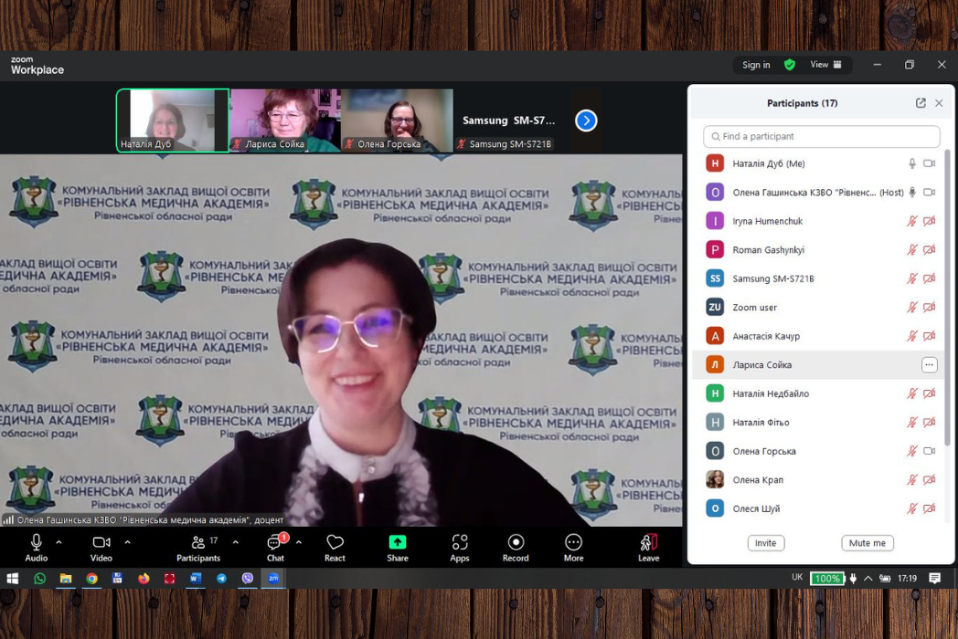Show next video thumbnails with arrow

tap(586, 120)
